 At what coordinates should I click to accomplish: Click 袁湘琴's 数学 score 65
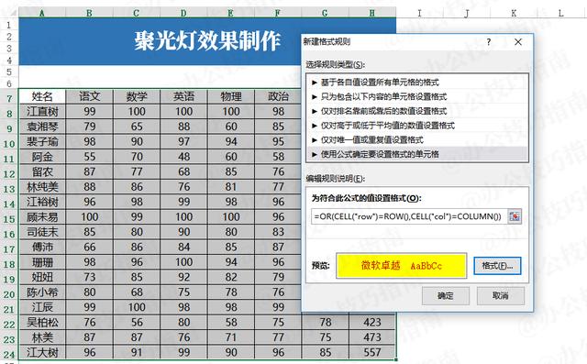(x=137, y=127)
